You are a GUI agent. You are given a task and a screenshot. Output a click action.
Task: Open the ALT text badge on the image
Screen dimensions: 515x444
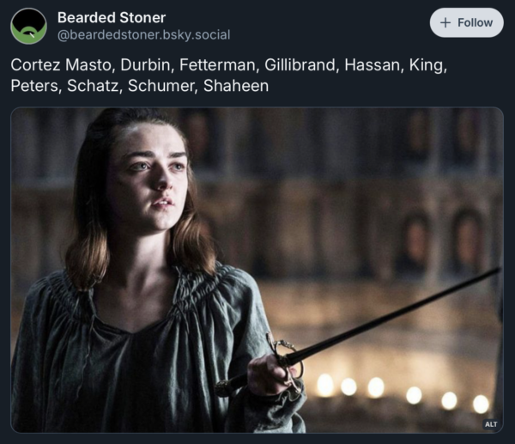[491, 424]
